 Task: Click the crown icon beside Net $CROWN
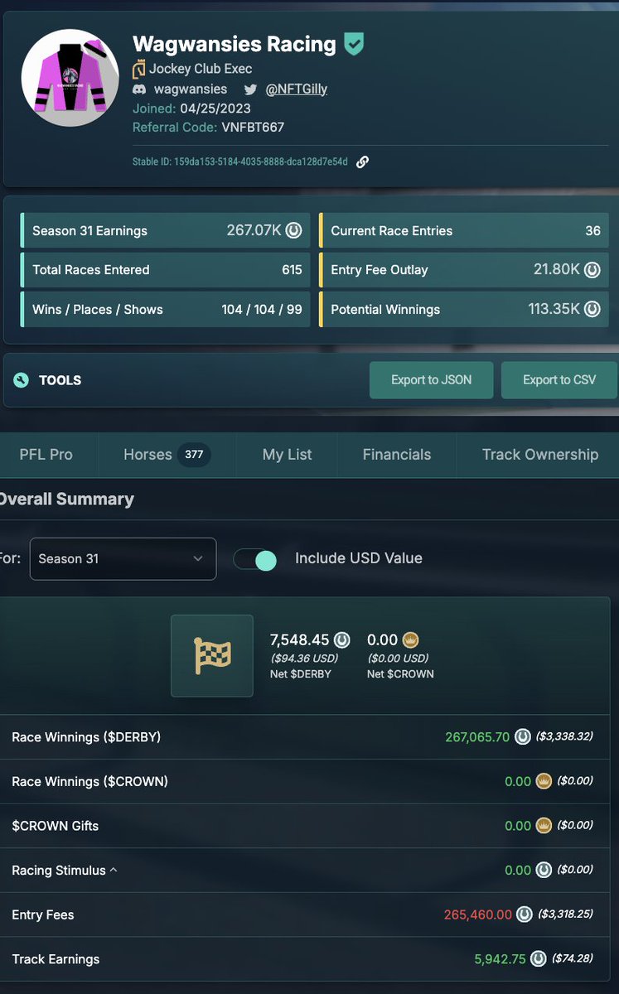tap(410, 639)
